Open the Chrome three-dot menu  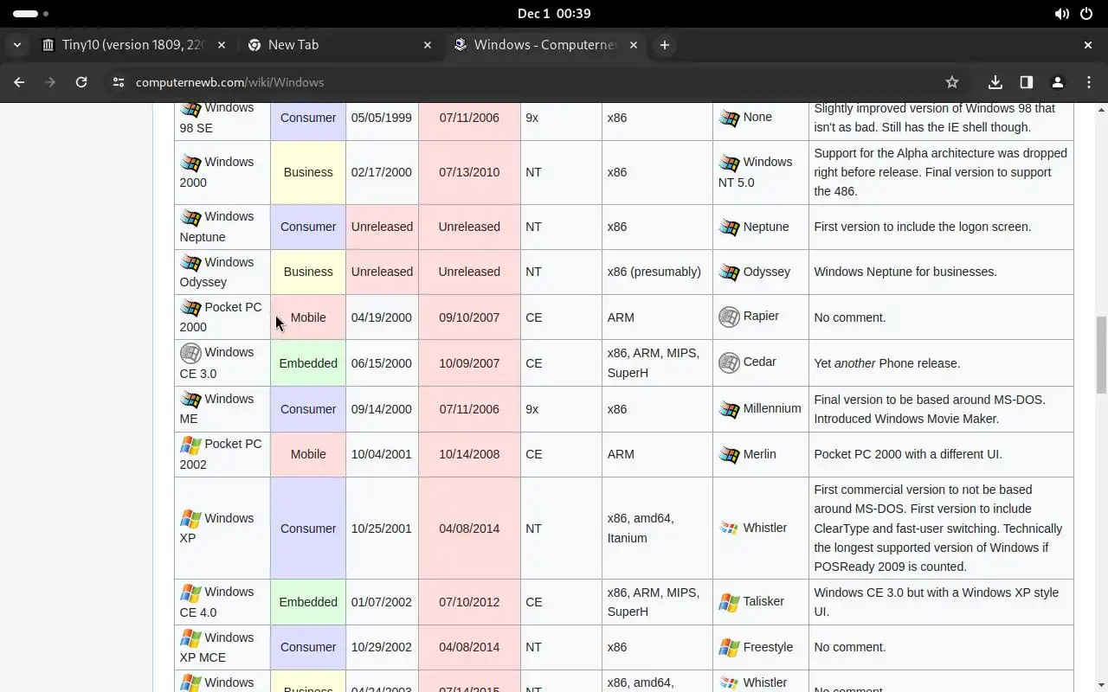[x=1089, y=82]
